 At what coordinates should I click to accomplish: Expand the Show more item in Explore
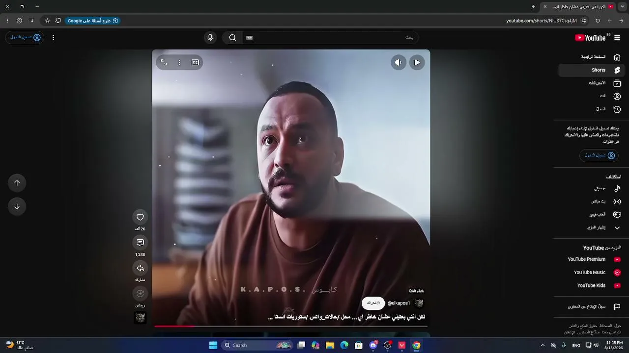[591, 227]
